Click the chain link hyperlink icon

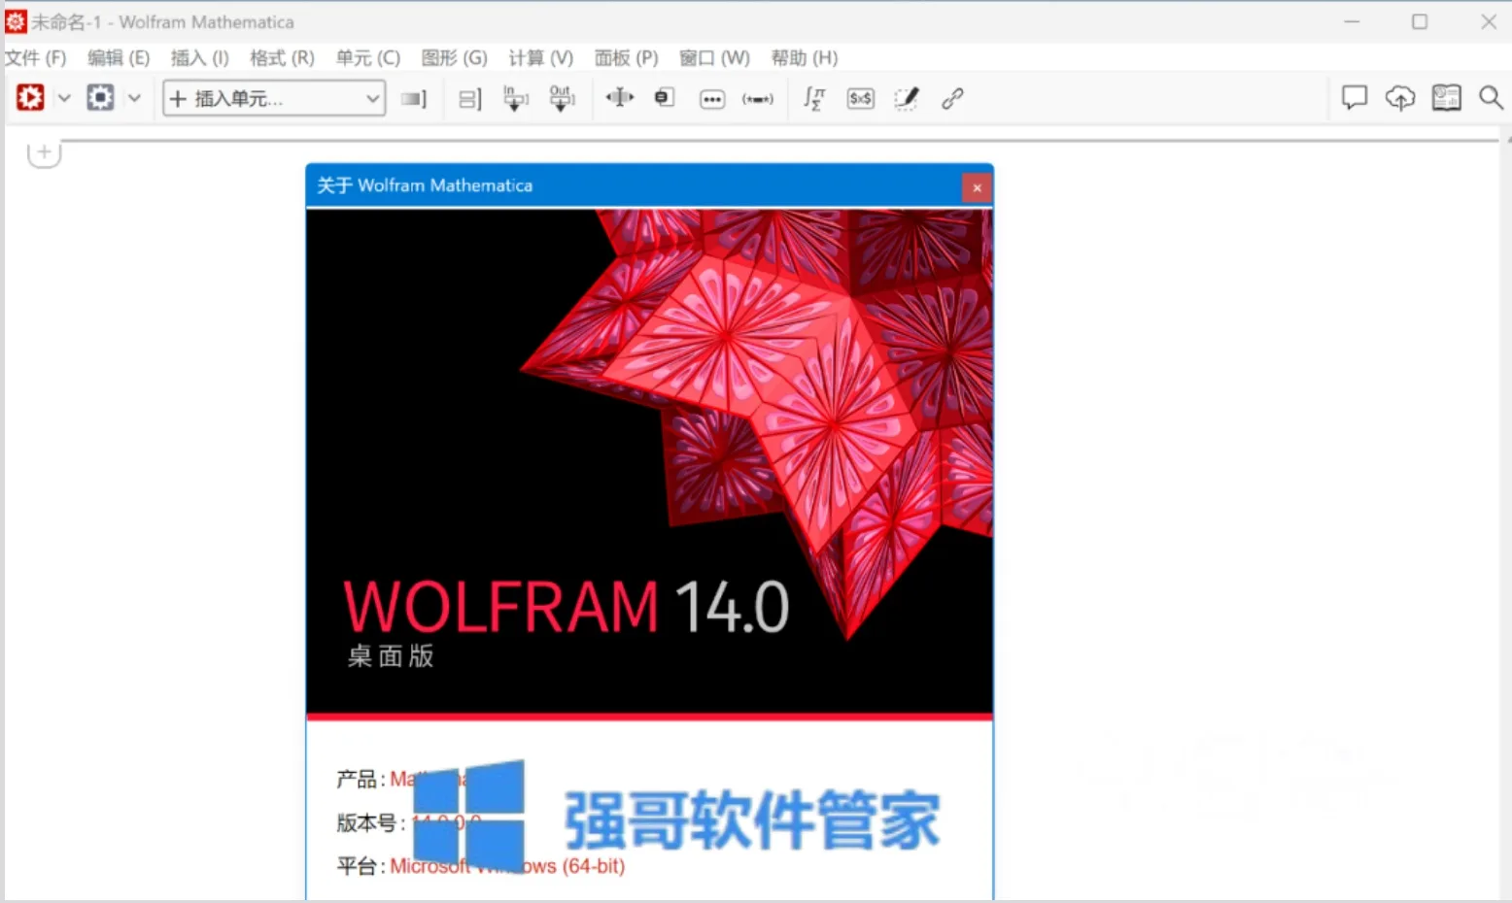(x=952, y=98)
